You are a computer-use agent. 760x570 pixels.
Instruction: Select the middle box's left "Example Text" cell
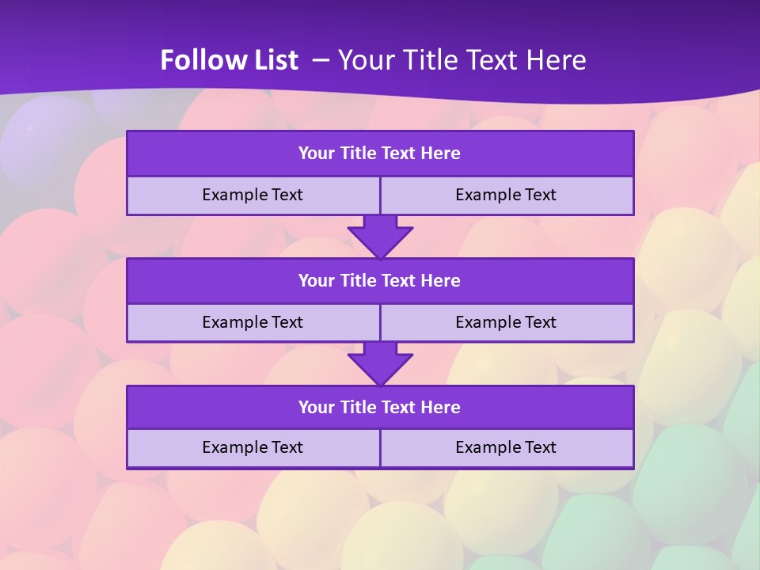coord(253,323)
